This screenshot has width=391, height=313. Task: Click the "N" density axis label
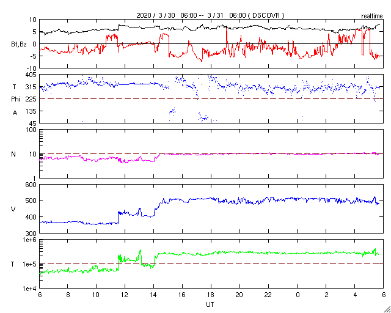(x=13, y=154)
